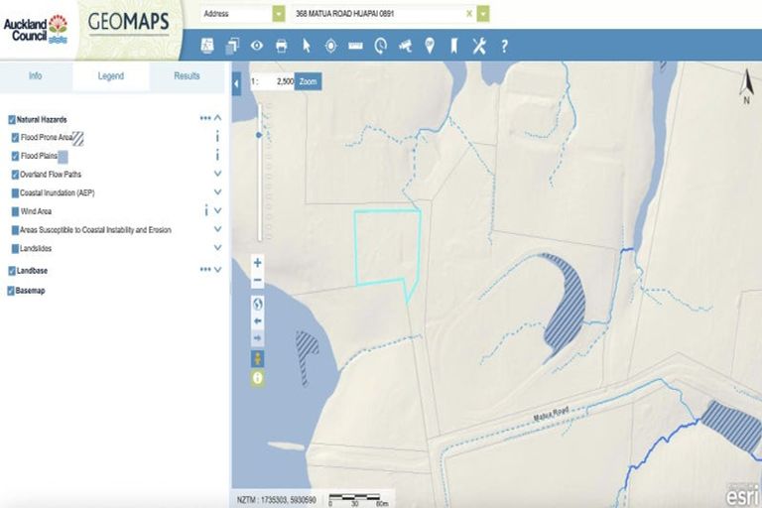Select the arrow pointer tool
This screenshot has width=762, height=508.
click(307, 45)
